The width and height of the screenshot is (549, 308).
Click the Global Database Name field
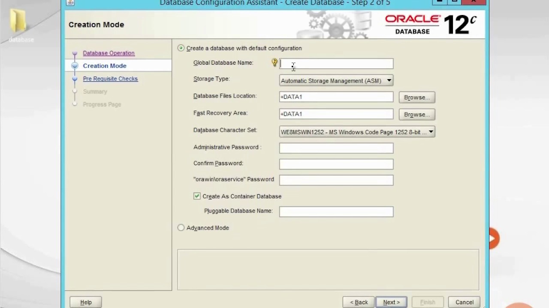click(x=336, y=64)
